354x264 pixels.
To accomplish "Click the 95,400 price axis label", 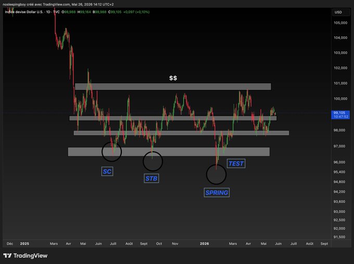I will tap(339, 172).
